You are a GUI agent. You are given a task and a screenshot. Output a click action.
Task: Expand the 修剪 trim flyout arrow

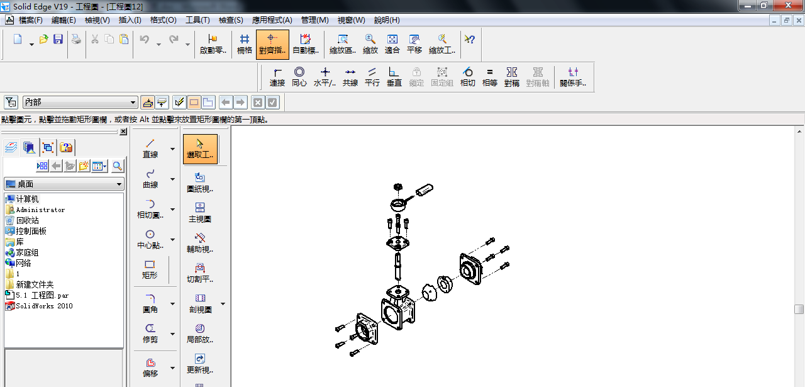[x=172, y=334]
